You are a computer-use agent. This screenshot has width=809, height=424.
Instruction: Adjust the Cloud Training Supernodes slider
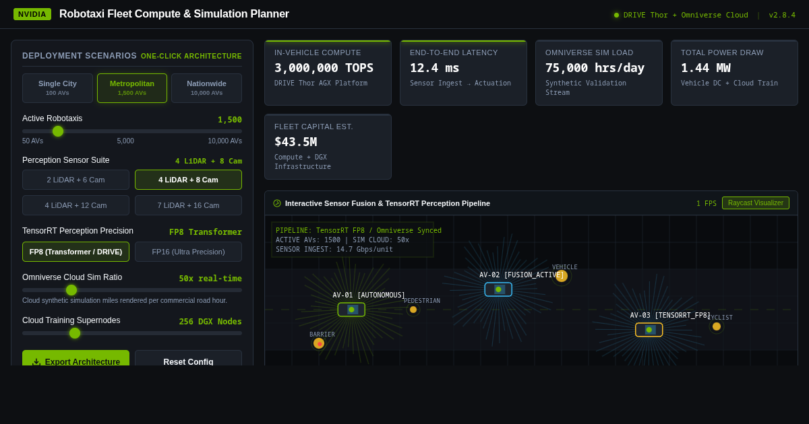click(x=75, y=333)
